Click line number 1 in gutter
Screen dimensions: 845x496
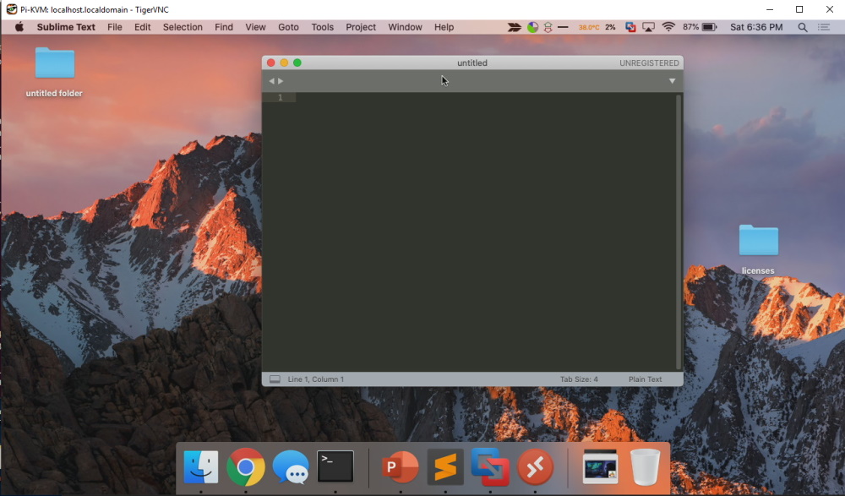click(x=281, y=97)
